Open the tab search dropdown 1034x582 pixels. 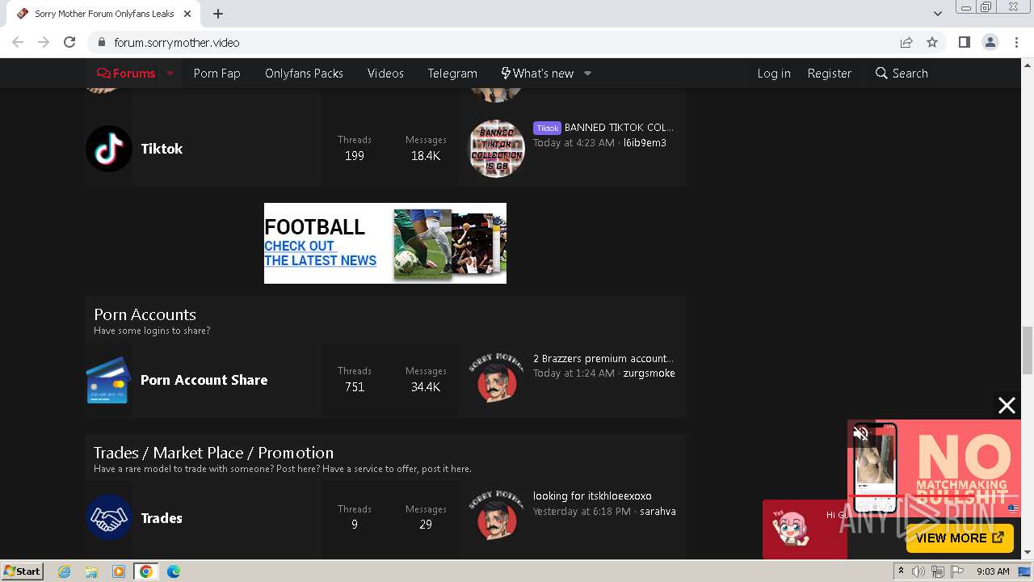tap(937, 14)
